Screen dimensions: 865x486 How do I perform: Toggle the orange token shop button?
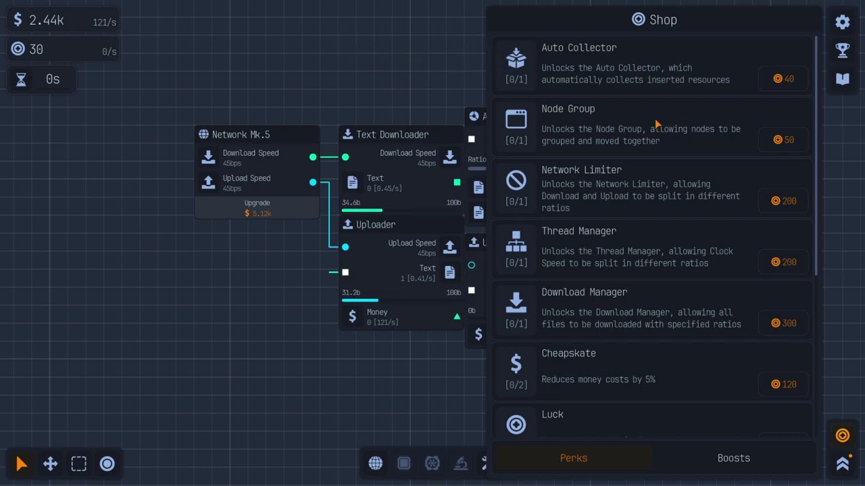tap(843, 435)
